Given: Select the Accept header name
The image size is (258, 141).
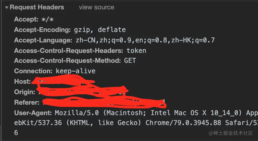Looking at the screenshot, I should click(26, 19).
